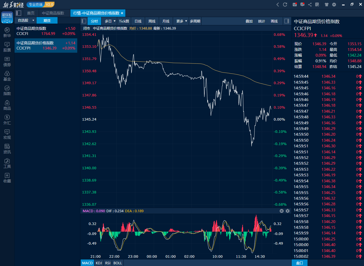Viewport: 364px width, 266px height.
Task: Hide the MACD indicator panel
Action: [281, 211]
